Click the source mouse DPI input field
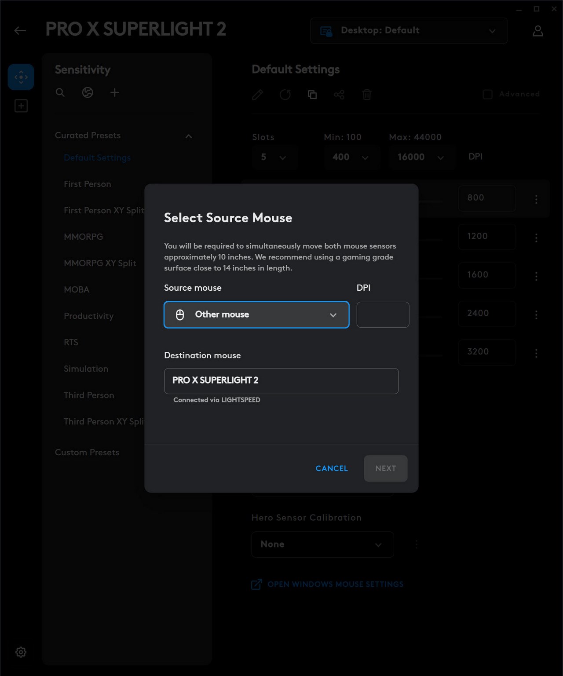 [383, 314]
